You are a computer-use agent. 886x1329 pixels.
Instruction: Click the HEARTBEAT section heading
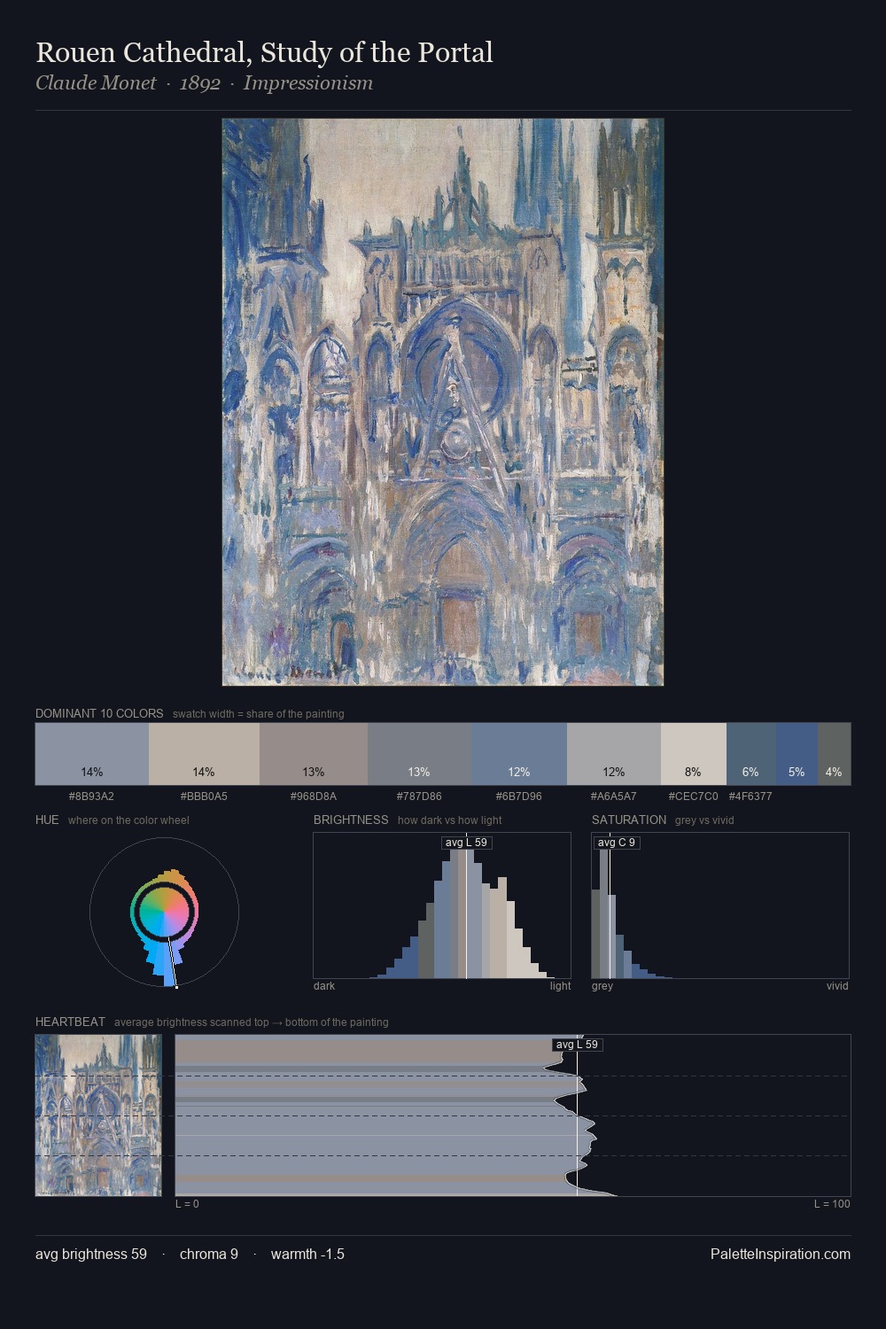pyautogui.click(x=70, y=1022)
